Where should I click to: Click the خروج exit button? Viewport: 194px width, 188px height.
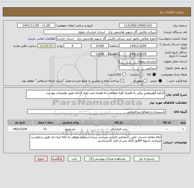coord(41,159)
